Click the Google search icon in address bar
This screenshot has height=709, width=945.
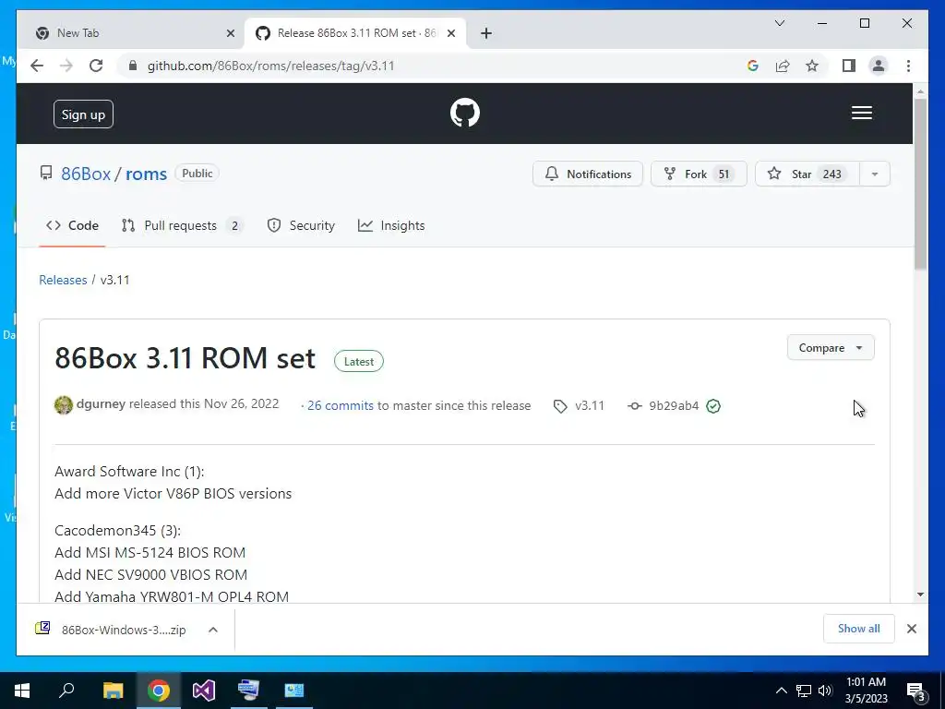752,66
